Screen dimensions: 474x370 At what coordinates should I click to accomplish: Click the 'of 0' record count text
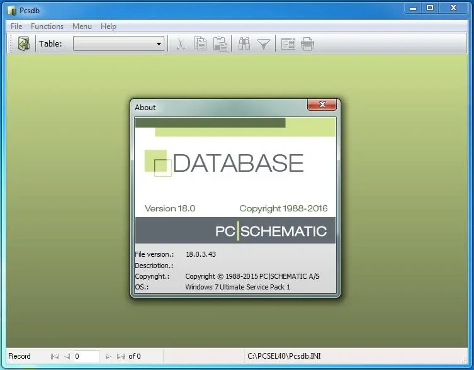[x=135, y=356]
